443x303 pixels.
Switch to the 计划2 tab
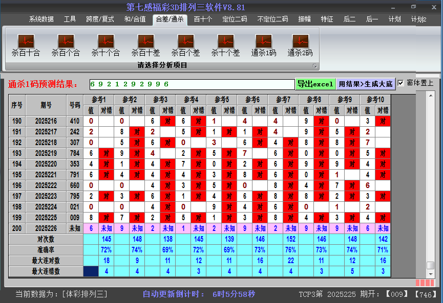pyautogui.click(x=419, y=19)
